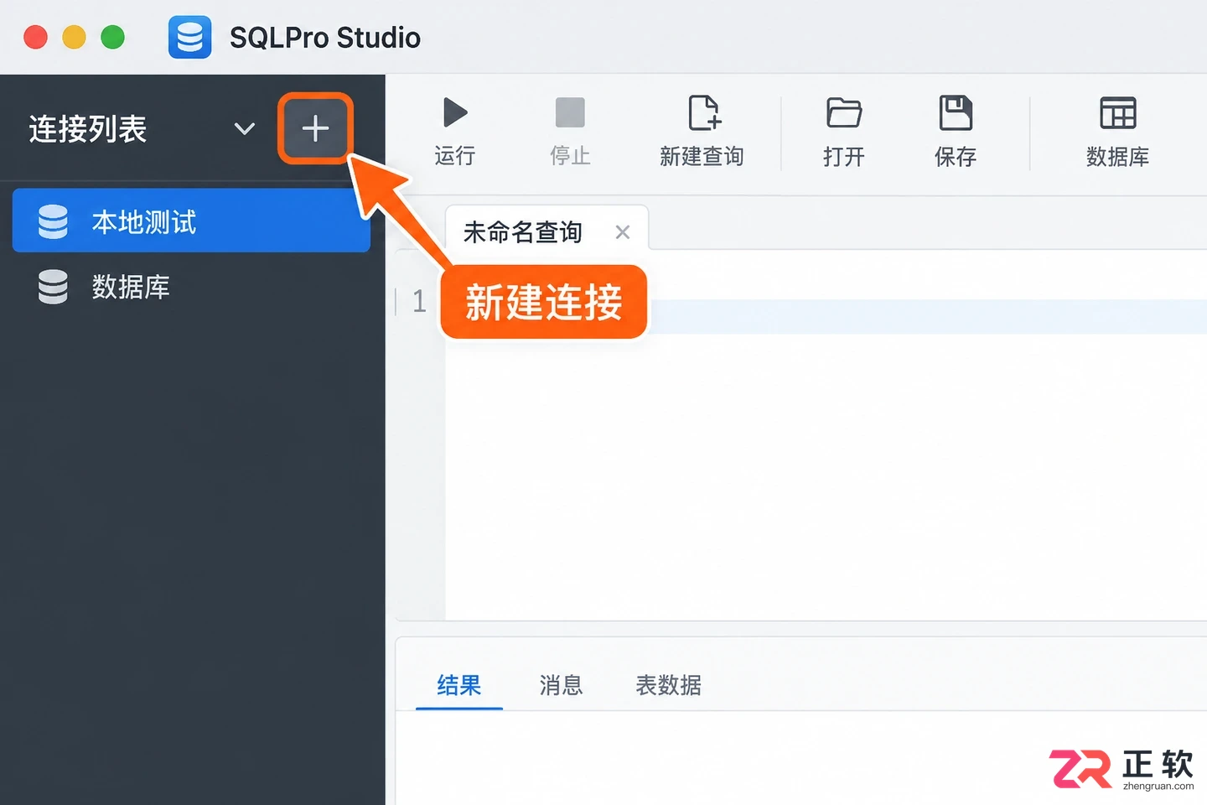Click line number 1 in the editor gutter
Image resolution: width=1207 pixels, height=805 pixels.
point(419,301)
